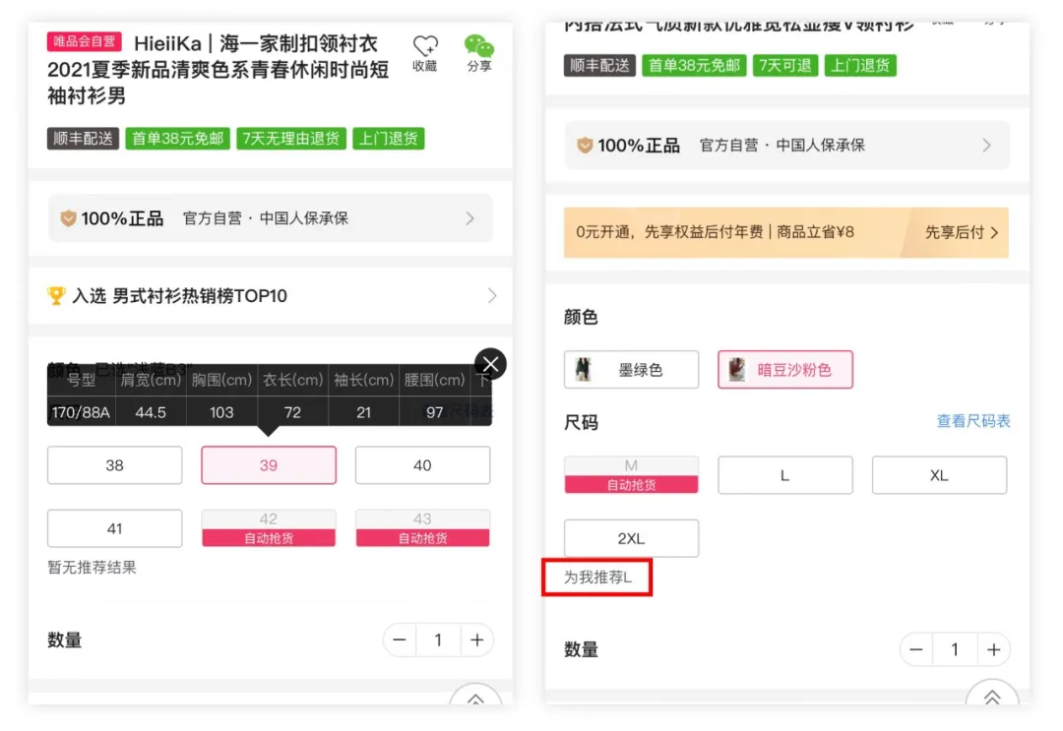Tap 170/88A cell in size chart

81,412
